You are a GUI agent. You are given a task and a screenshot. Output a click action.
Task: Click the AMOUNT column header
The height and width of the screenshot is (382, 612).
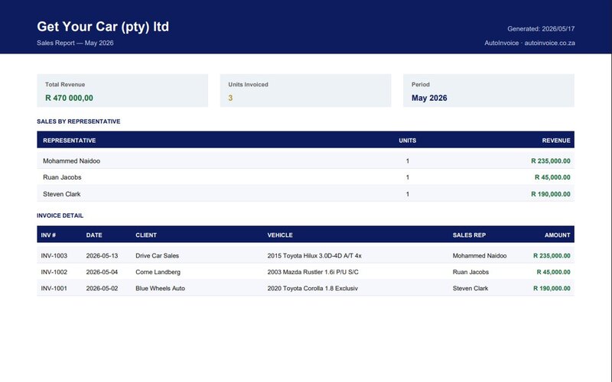[x=558, y=235]
